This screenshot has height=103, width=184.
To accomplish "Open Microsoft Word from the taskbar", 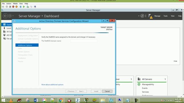I will point(36,100).
